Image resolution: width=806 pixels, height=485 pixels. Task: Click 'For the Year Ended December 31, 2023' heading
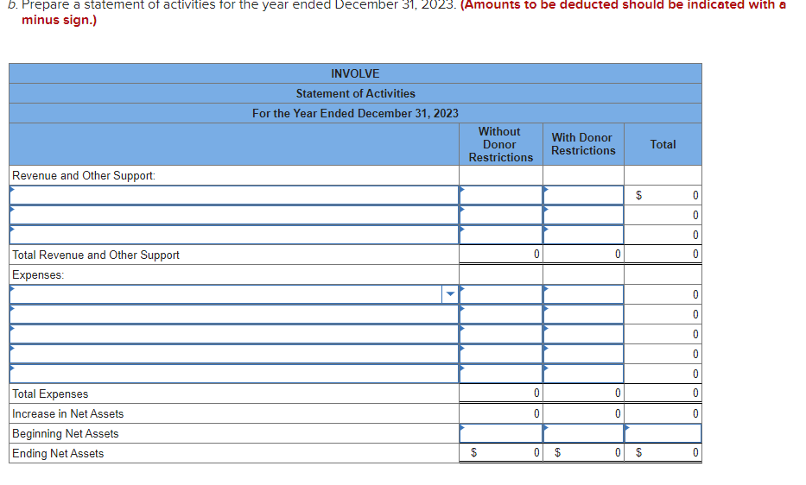coord(355,113)
